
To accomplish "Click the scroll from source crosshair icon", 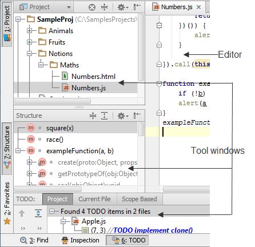I will pyautogui.click(x=92, y=7).
